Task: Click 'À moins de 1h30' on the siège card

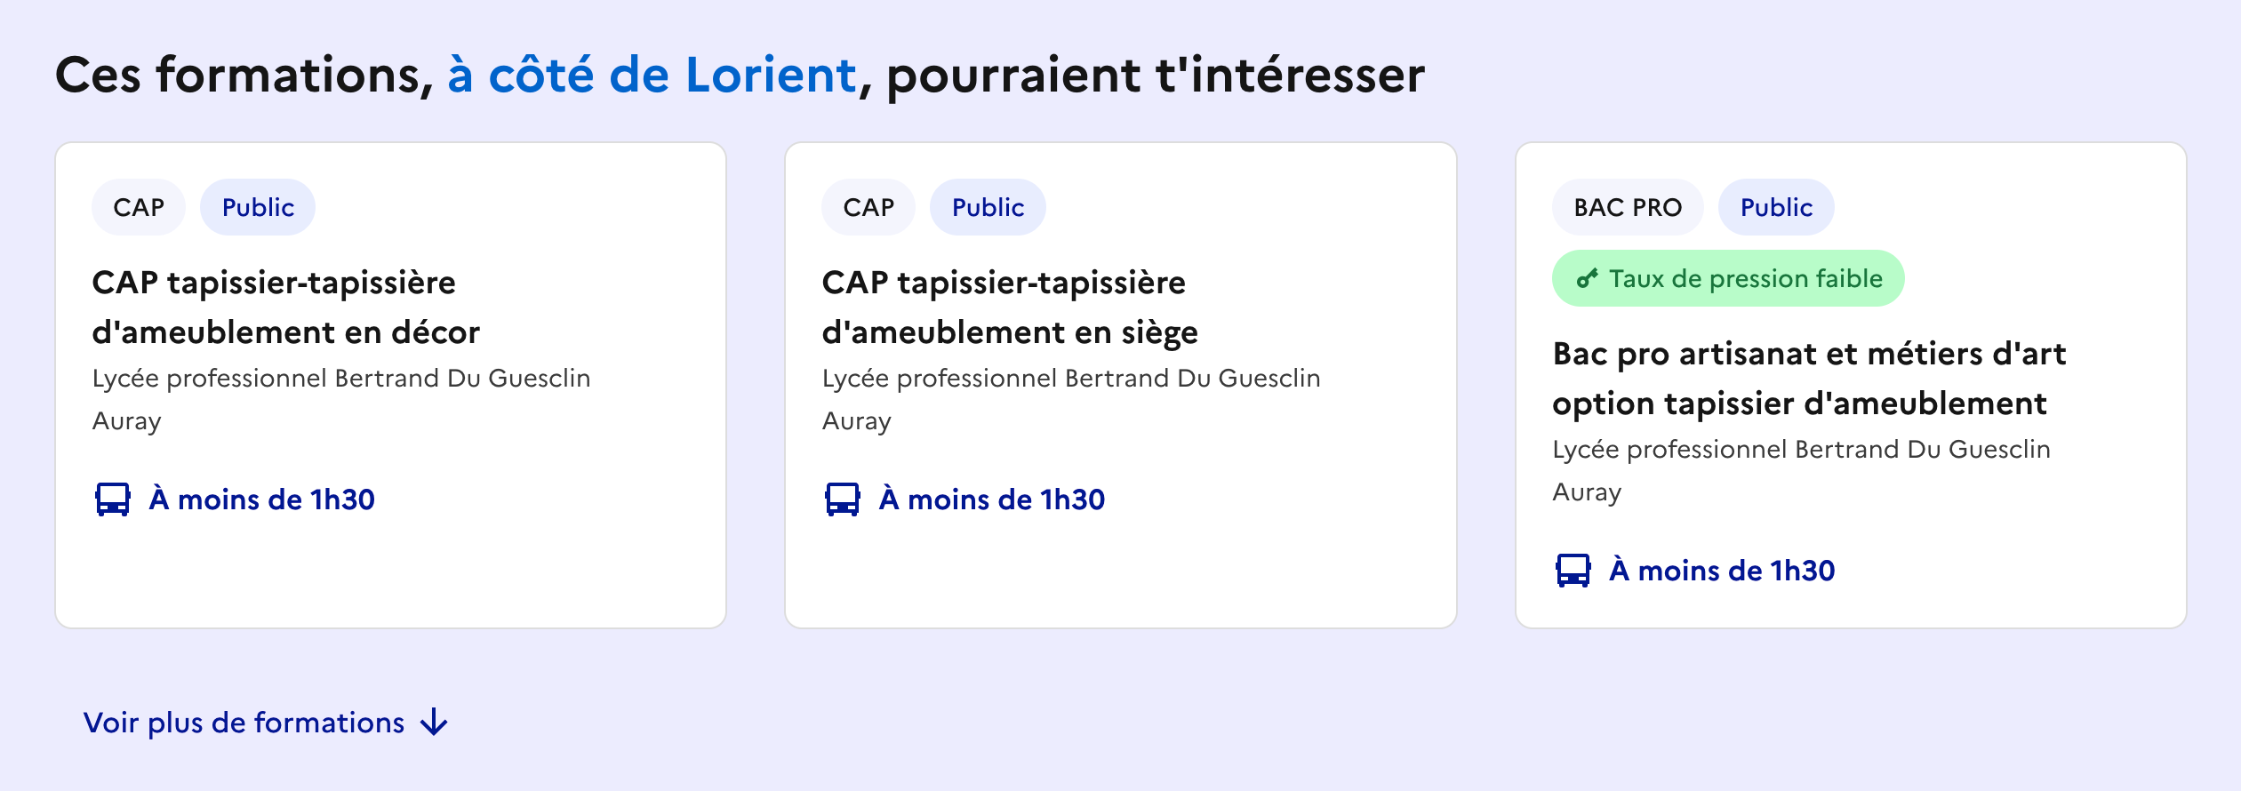Action: tap(992, 499)
